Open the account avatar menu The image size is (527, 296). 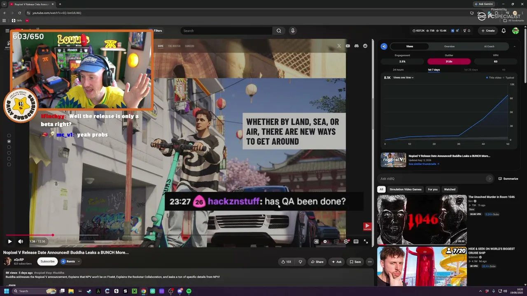click(x=515, y=31)
